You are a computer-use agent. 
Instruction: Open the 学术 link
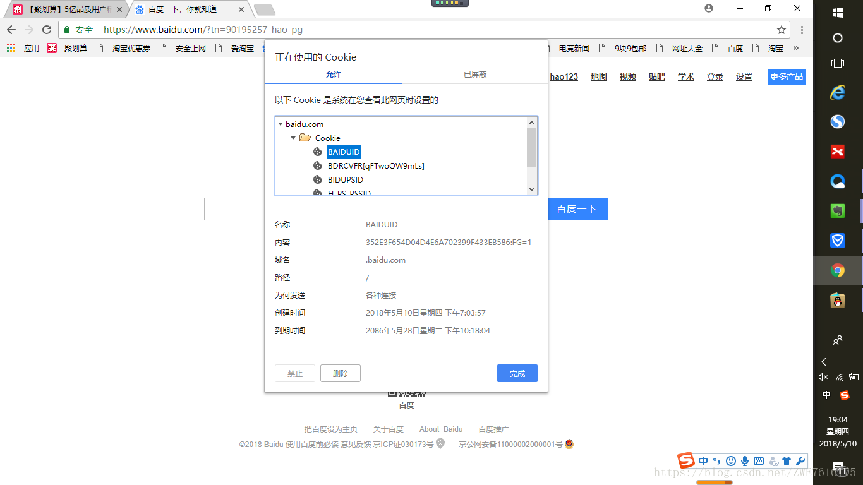point(686,76)
